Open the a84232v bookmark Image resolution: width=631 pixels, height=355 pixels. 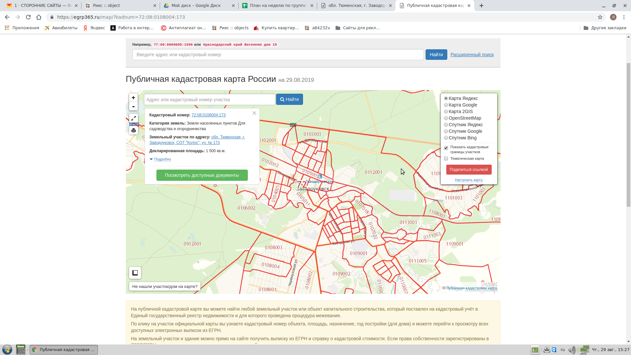coord(317,28)
